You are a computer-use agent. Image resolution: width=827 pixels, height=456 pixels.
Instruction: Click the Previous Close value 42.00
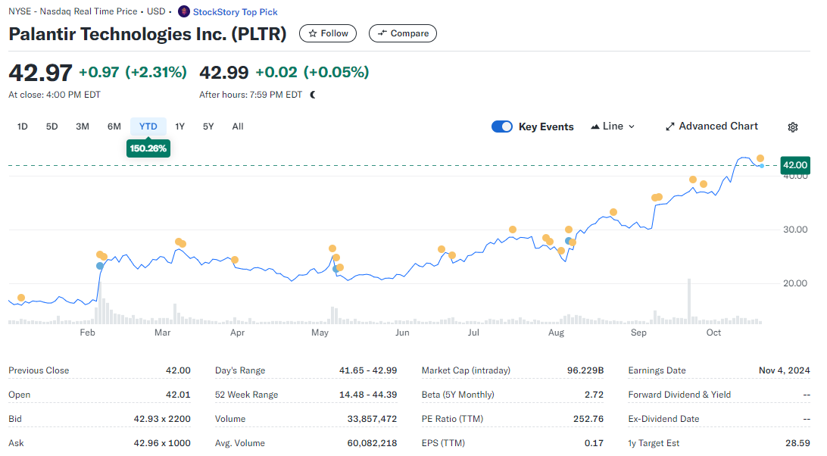178,370
